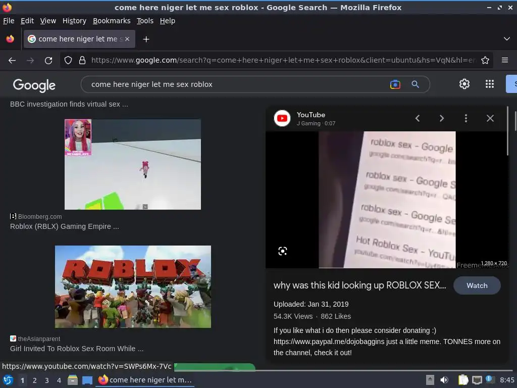Click the magnifier search button
The height and width of the screenshot is (388, 517).
pyautogui.click(x=416, y=84)
